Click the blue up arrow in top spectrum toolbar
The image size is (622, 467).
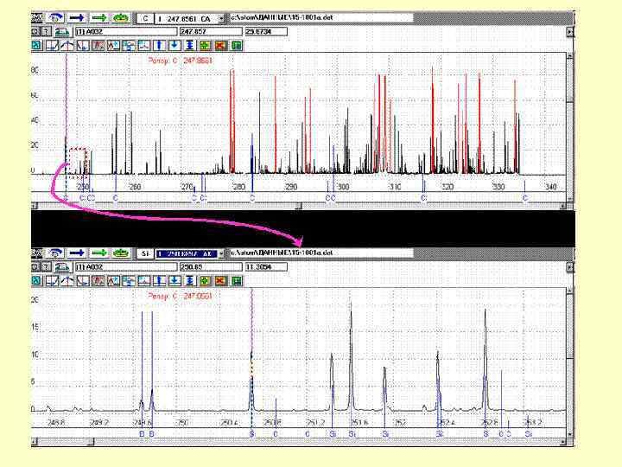pos(161,45)
